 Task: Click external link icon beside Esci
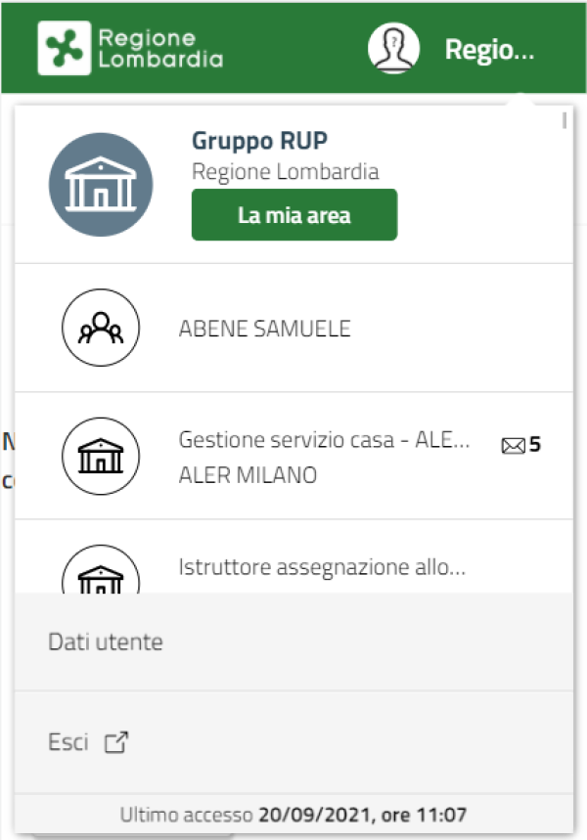point(116,742)
